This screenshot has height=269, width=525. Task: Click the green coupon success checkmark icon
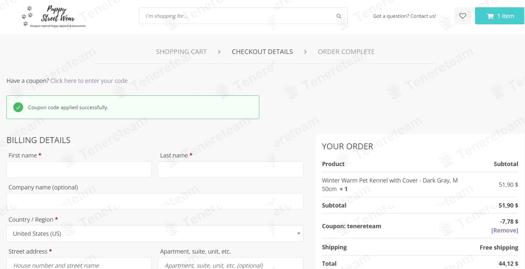18,107
